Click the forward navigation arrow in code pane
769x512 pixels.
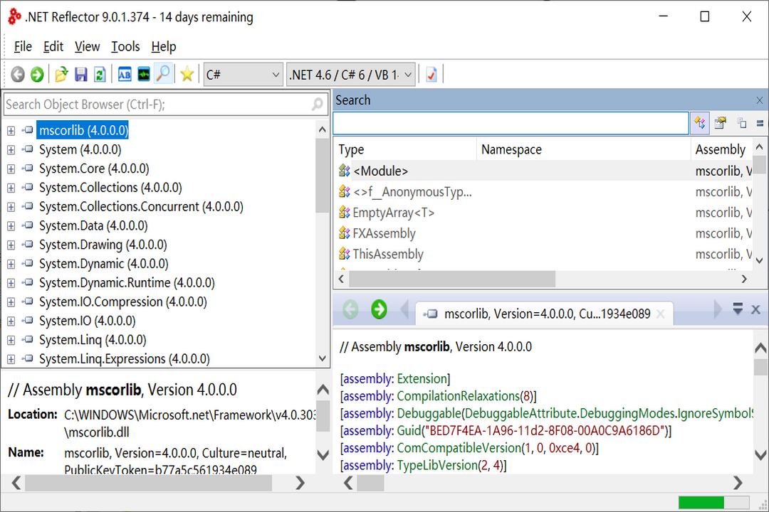pos(378,309)
